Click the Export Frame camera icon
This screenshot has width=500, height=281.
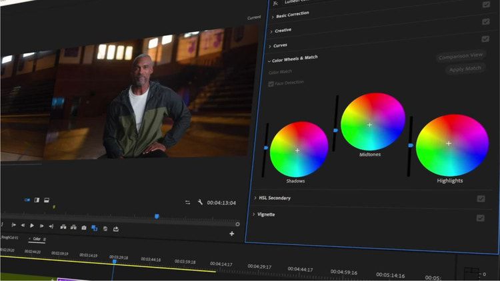tap(84, 228)
